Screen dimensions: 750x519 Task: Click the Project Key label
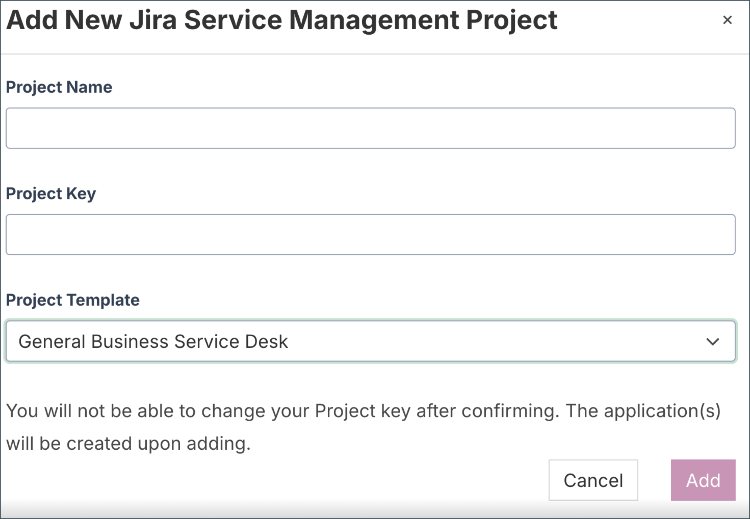pos(51,193)
